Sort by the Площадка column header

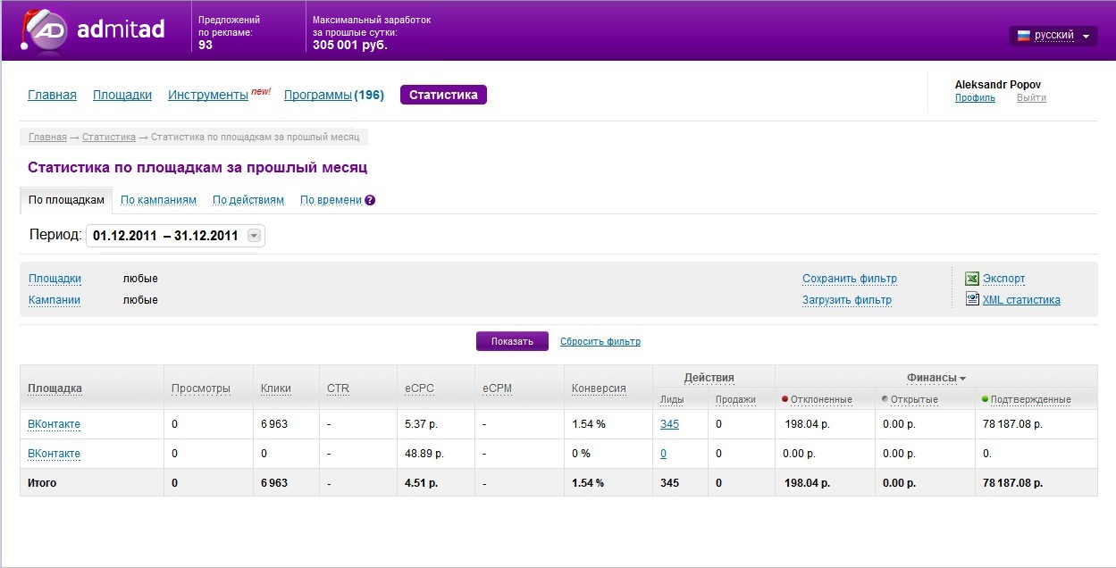point(55,388)
